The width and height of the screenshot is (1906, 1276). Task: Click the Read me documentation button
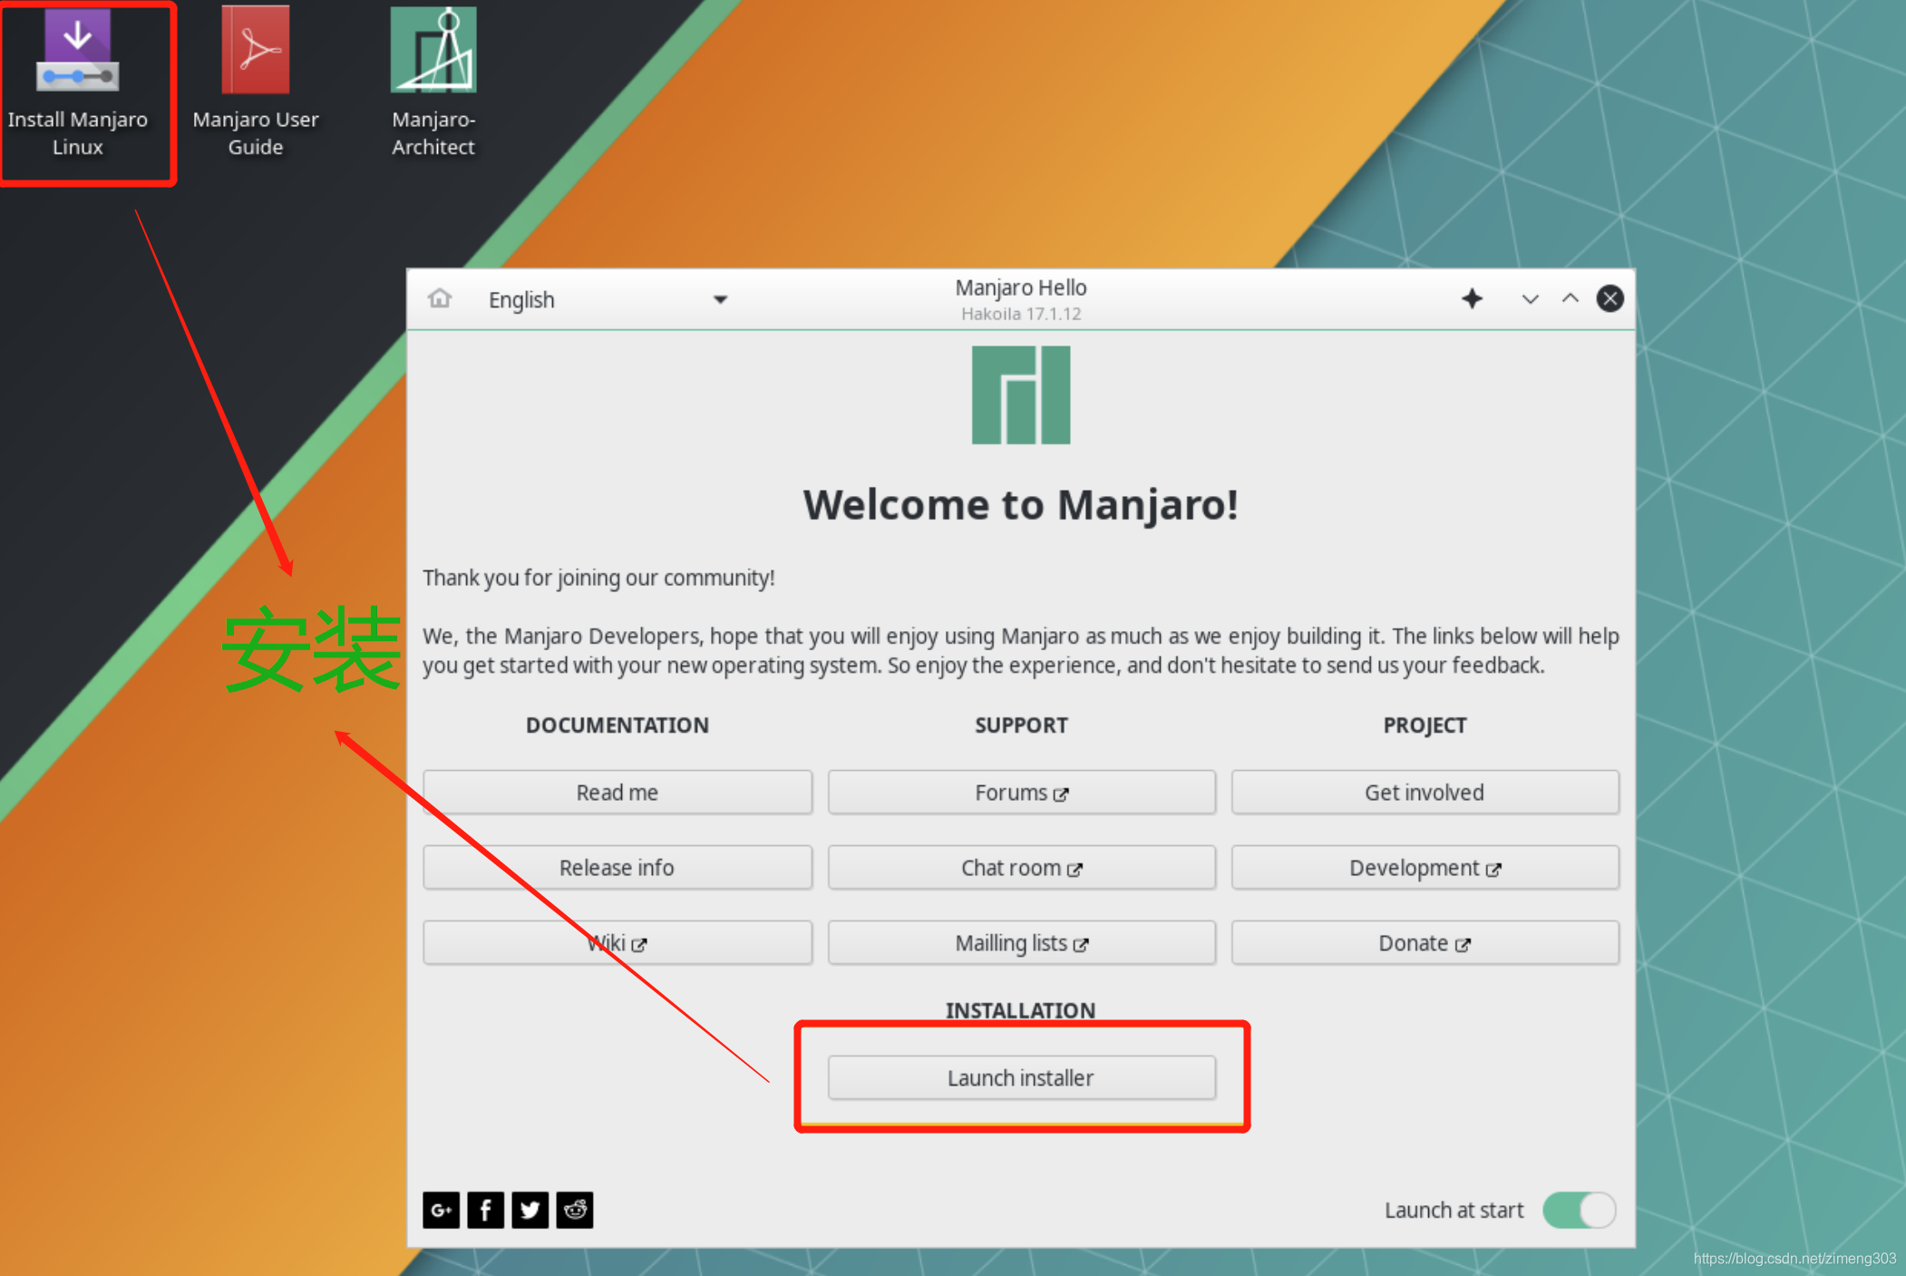point(618,791)
